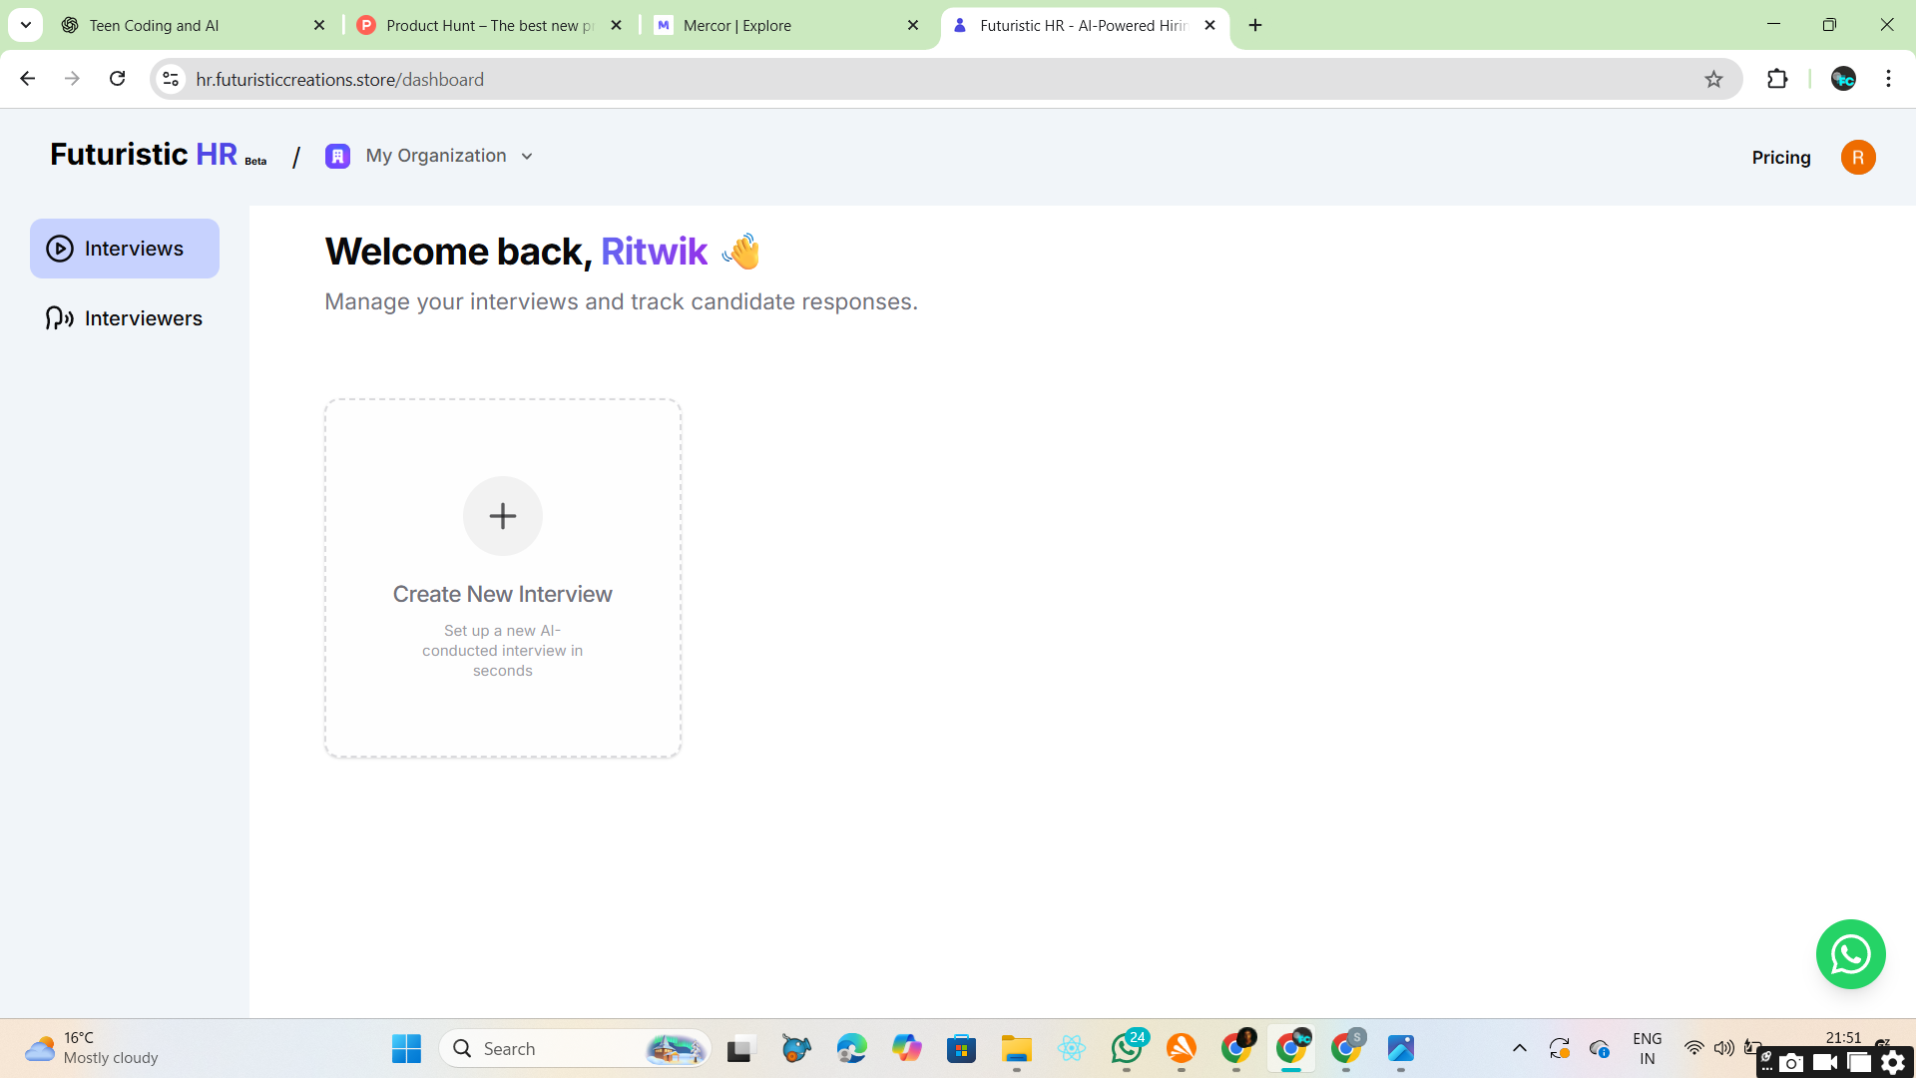Select Interviews in the sidebar
This screenshot has height=1078, width=1916.
coord(125,249)
